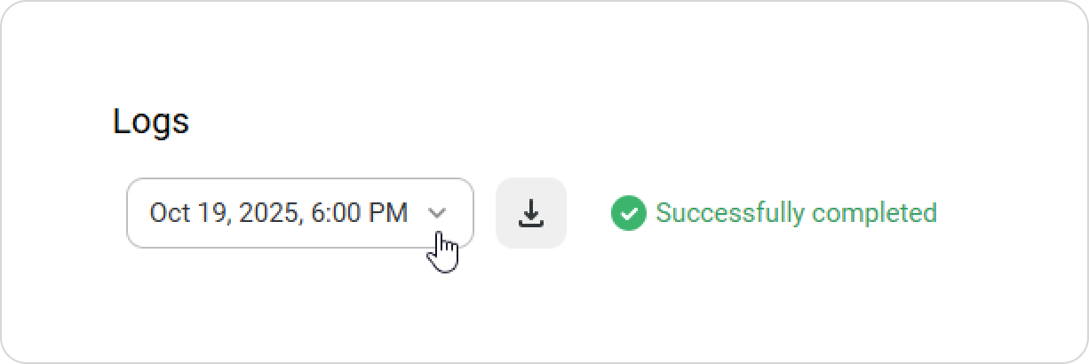Click the completion status indicator
The width and height of the screenshot is (1089, 364).
773,213
